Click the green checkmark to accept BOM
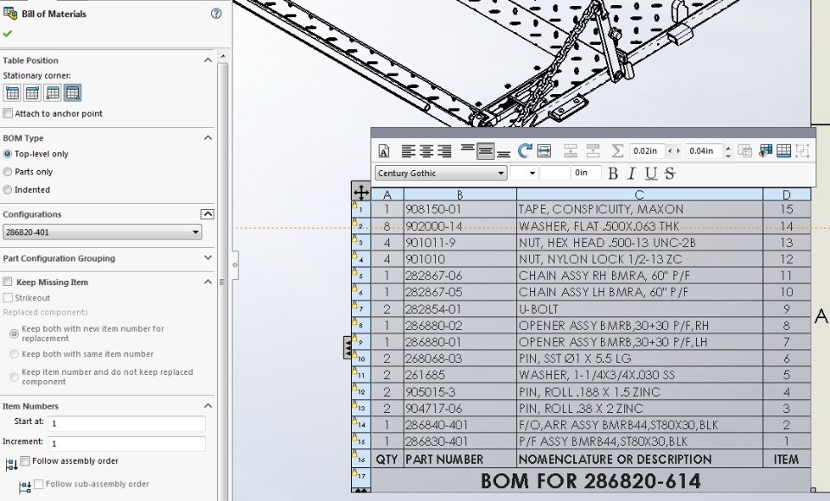Viewport: 830px width, 501px height. [x=8, y=34]
